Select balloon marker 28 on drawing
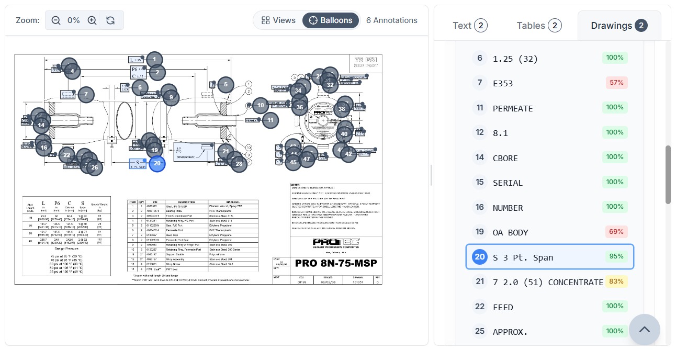This screenshot has height=350, width=676. [239, 164]
